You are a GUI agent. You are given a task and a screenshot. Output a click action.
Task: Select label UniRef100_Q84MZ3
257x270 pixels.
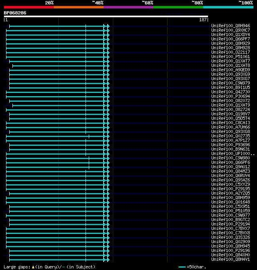pos(230,171)
